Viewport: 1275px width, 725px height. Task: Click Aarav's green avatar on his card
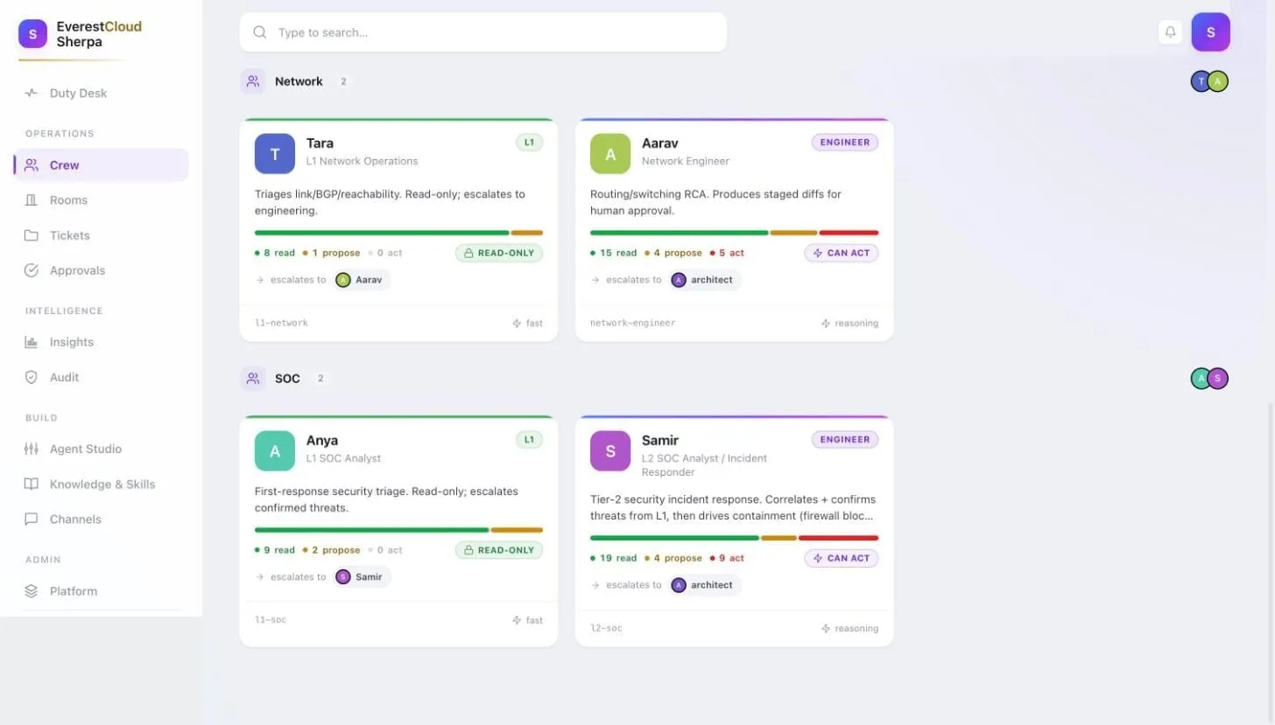(610, 154)
